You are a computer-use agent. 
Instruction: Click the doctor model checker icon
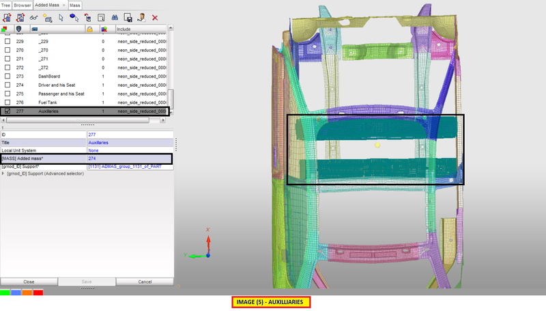141,17
